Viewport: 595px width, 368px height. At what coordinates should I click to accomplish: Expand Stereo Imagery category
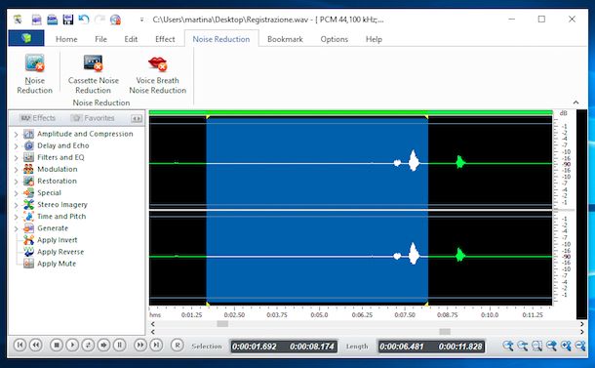click(16, 205)
